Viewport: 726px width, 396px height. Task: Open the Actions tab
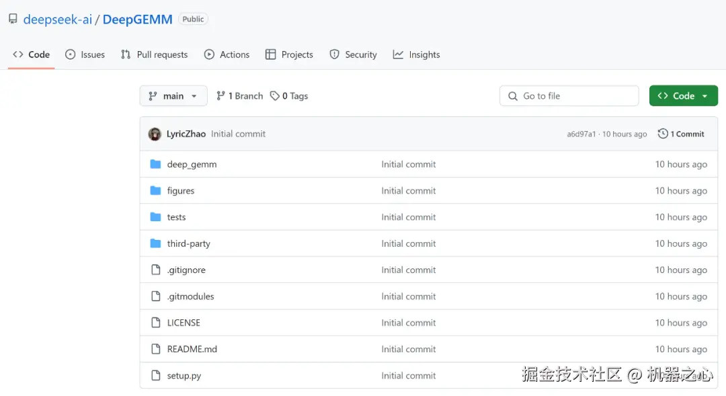click(227, 54)
